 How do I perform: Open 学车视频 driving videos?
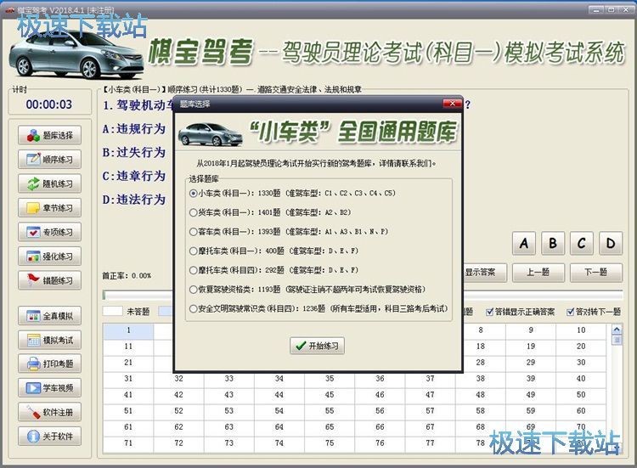[x=50, y=388]
